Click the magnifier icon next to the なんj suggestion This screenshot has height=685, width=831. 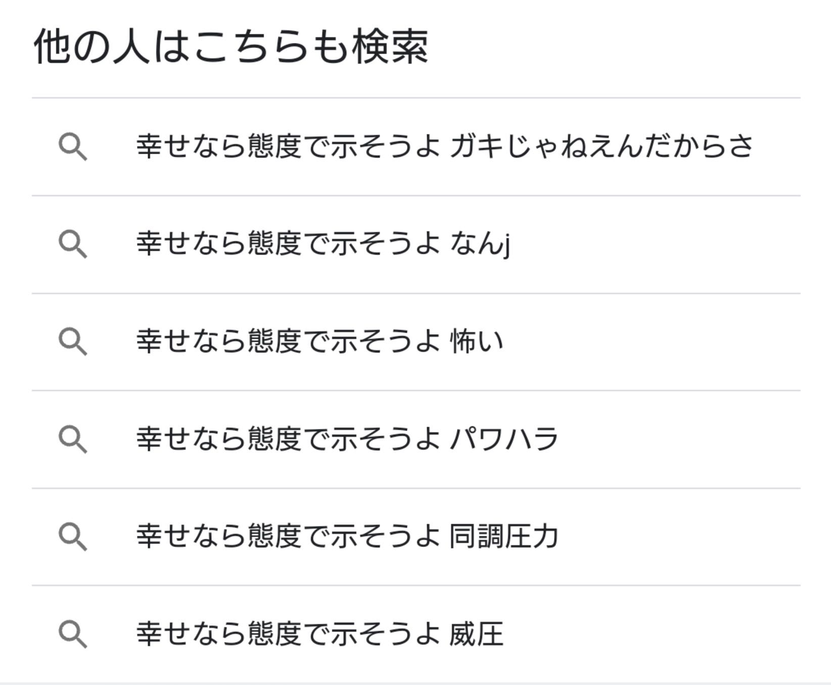click(73, 245)
